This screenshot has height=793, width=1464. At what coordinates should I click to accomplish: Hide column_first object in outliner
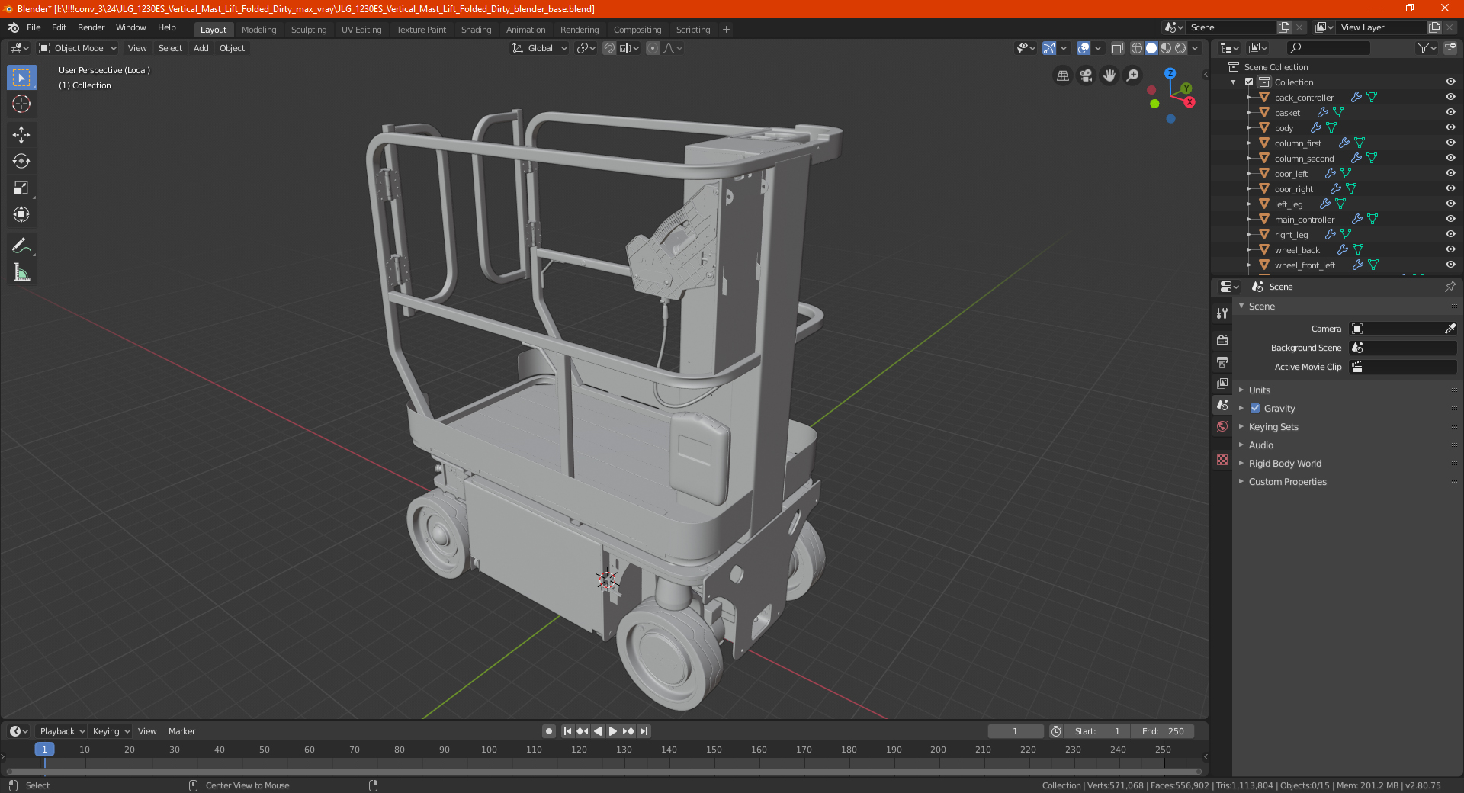1450,143
